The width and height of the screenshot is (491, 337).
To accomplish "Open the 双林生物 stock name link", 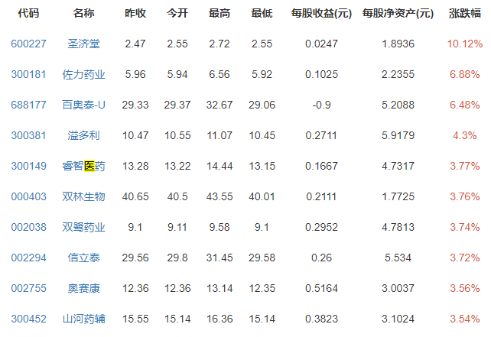I will click(x=83, y=196).
